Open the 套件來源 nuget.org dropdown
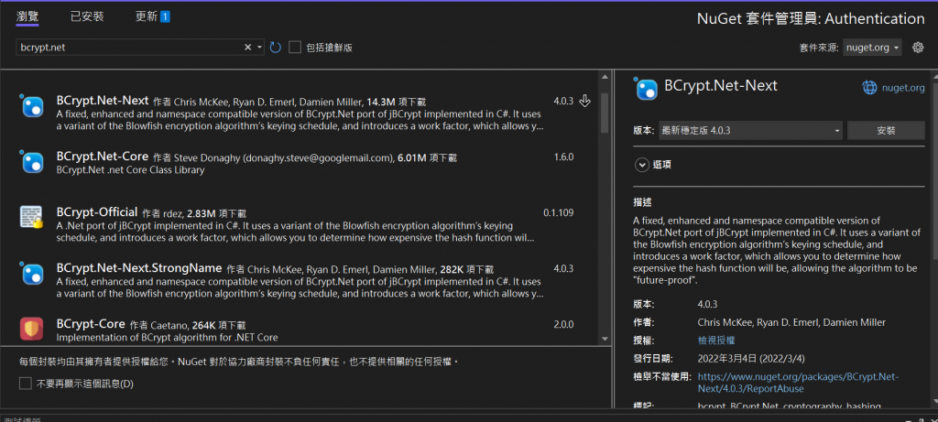Image resolution: width=938 pixels, height=422 pixels. 873,48
